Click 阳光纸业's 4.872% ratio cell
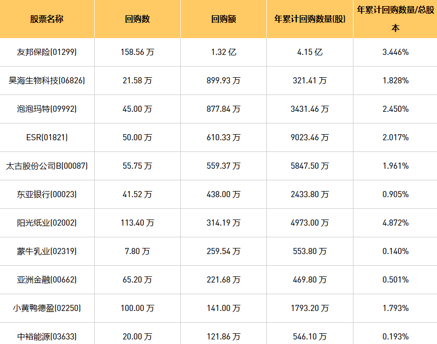This screenshot has height=344, width=437. [395, 223]
